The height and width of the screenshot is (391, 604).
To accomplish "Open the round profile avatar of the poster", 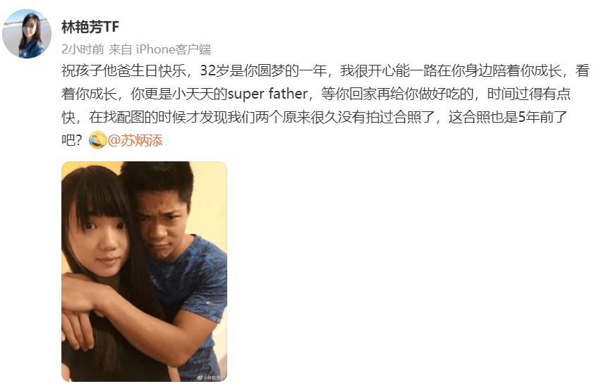I will 27,34.
